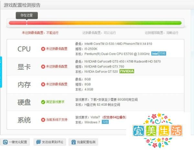The width and height of the screenshot is (194, 152).
Task: Click the H盘还有 82.4GB 剩余空间 line
Action: (98, 105)
